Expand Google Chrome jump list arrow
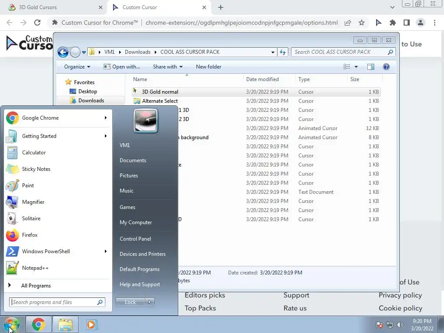 click(106, 118)
